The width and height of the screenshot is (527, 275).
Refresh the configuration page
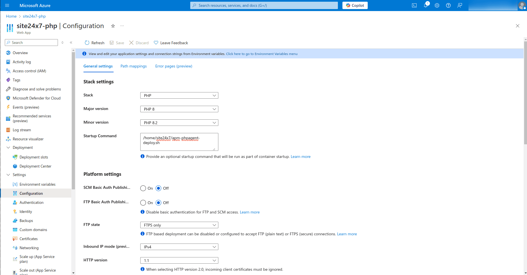[94, 43]
